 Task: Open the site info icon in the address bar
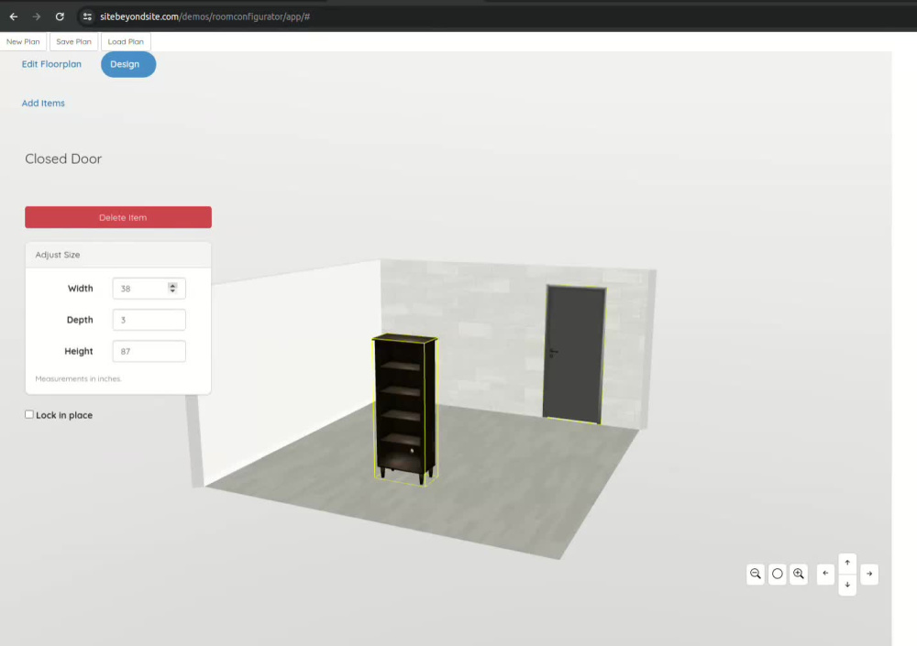[x=87, y=16]
